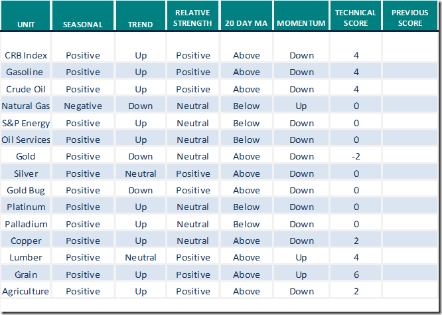Select the TREND column header
The width and height of the screenshot is (442, 315).
141,24
